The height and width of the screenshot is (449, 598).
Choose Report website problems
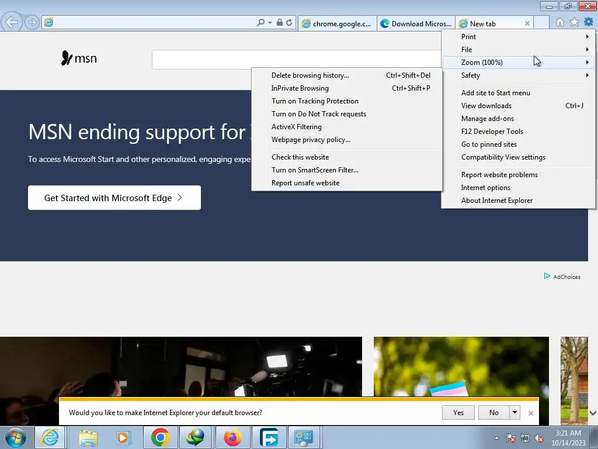tap(519, 175)
